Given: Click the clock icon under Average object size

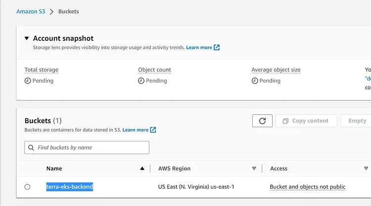Looking at the screenshot, I should click(x=255, y=81).
